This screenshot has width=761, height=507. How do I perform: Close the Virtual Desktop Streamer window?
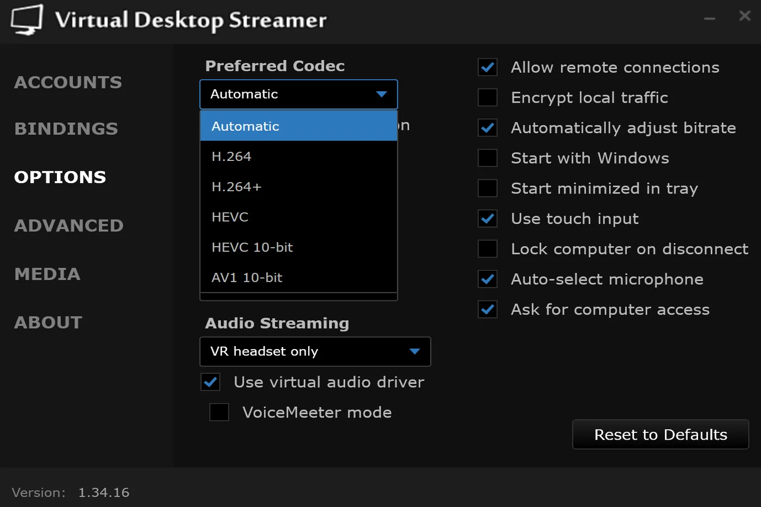point(745,16)
